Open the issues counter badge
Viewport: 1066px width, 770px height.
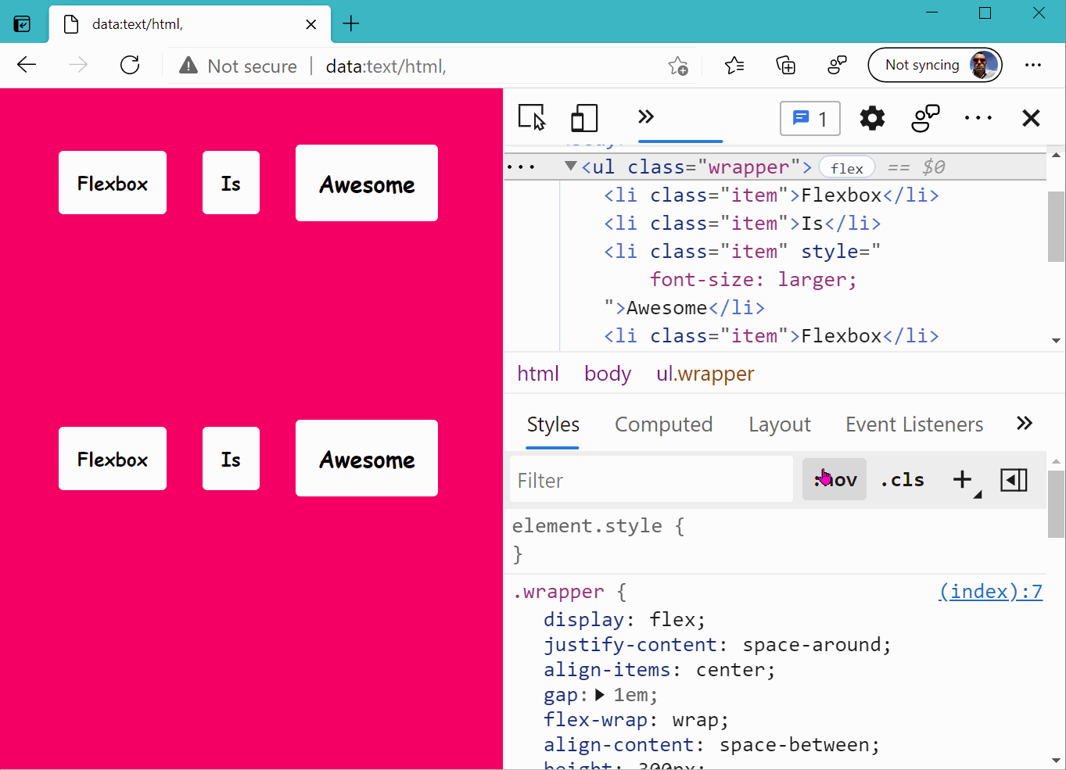809,119
